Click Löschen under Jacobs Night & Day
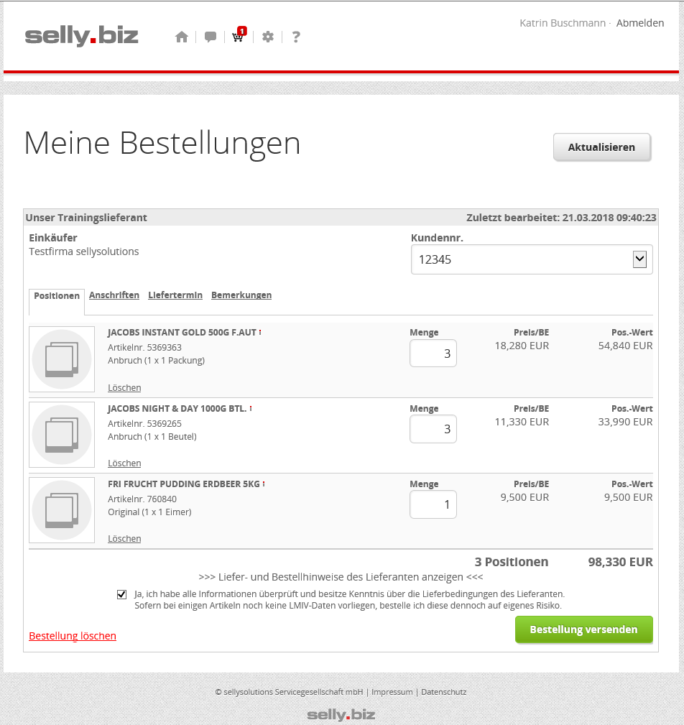 [124, 463]
